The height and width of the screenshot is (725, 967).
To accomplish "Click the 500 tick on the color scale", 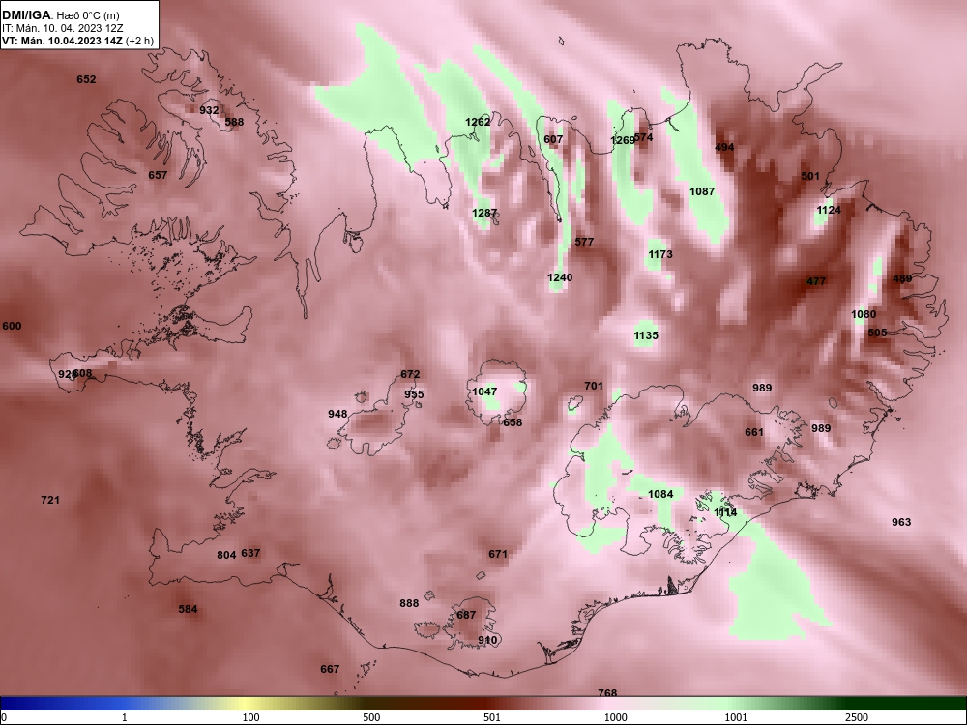I will (372, 717).
